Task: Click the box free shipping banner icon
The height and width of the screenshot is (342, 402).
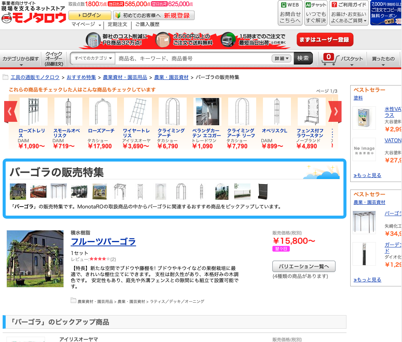Action: click(x=163, y=40)
